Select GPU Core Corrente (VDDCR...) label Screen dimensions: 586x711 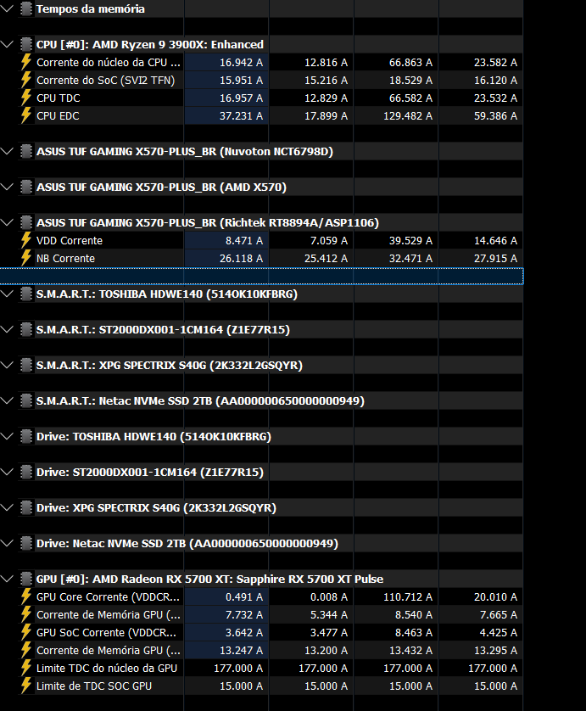tap(108, 596)
